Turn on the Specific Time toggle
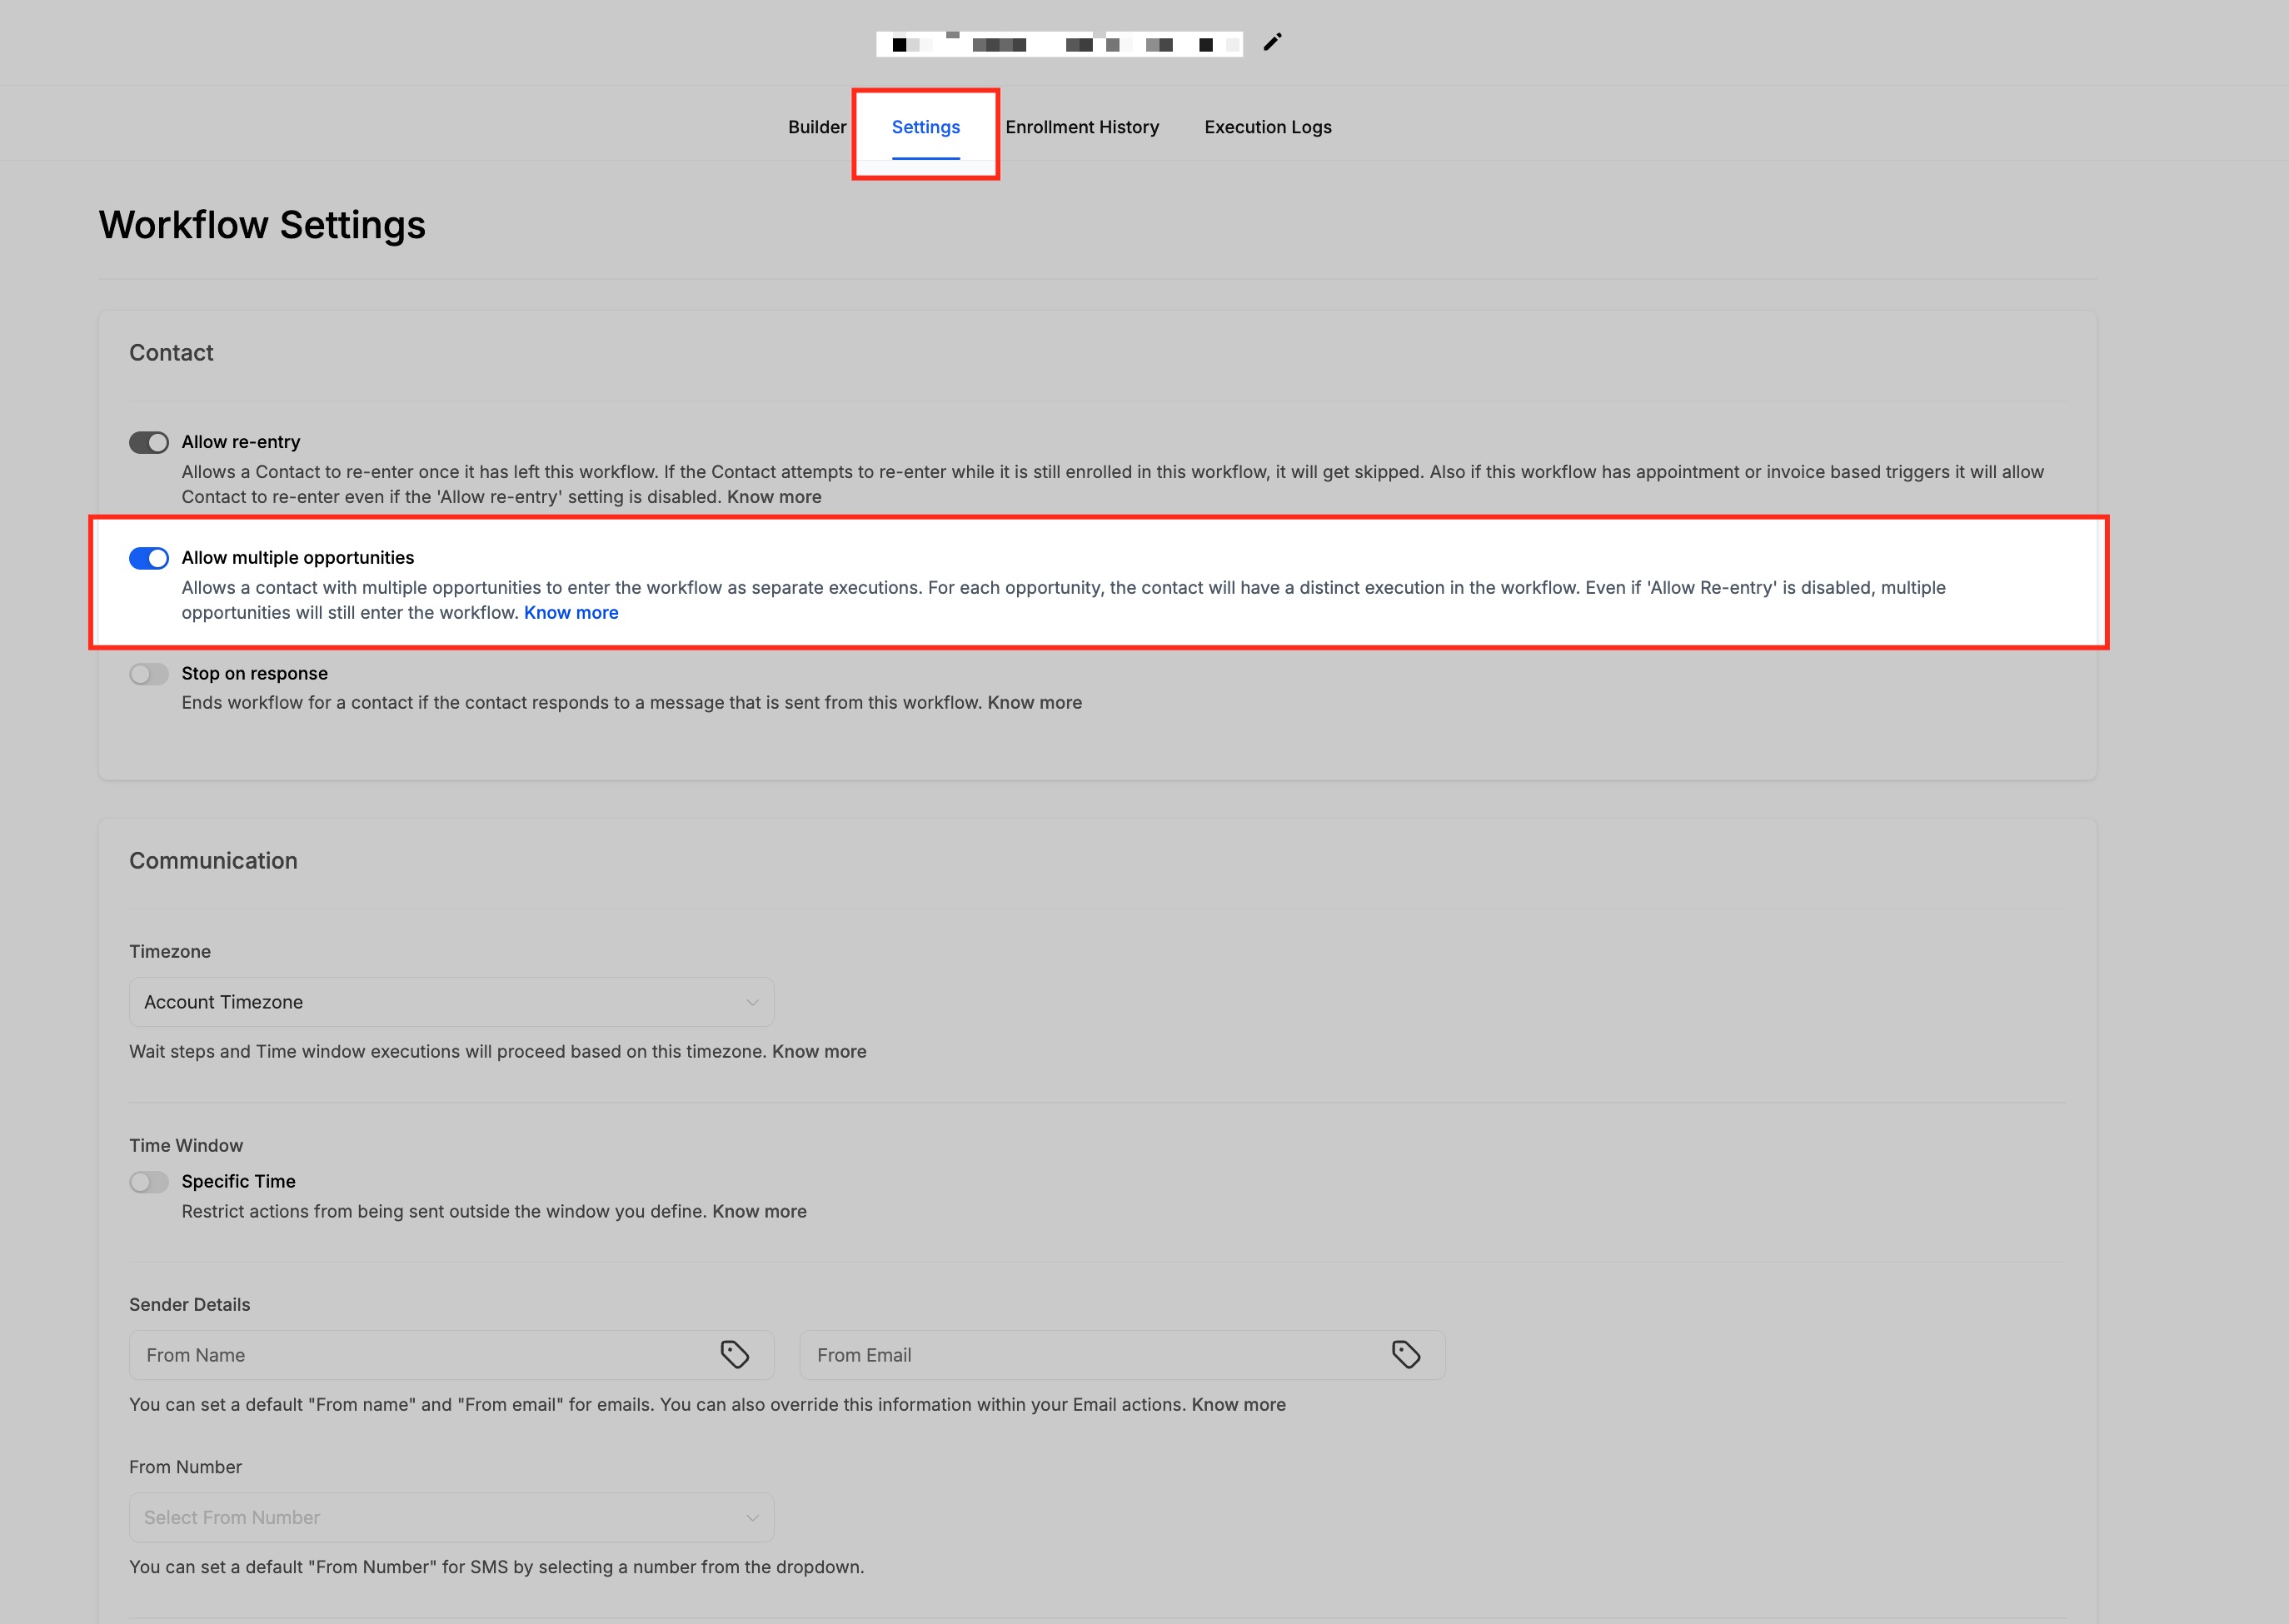The width and height of the screenshot is (2289, 1624). [149, 1182]
